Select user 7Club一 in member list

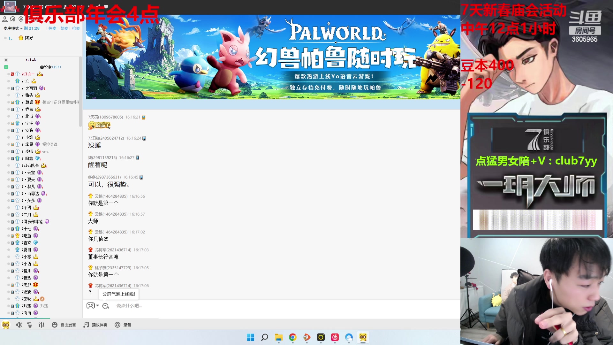tap(28, 74)
